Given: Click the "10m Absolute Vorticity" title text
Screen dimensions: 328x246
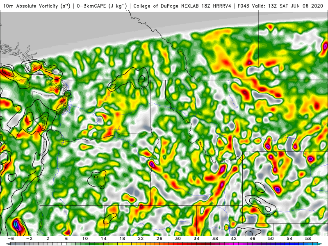Looking at the screenshot, I should point(30,6).
